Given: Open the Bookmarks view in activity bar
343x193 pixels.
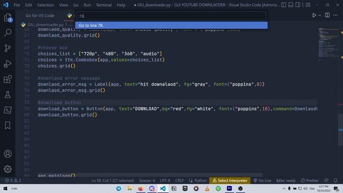Looking at the screenshot, I should pos(8,125).
